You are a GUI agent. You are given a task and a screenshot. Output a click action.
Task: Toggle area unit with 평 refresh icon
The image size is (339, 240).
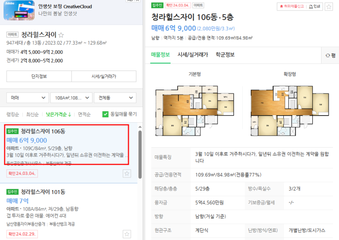point(330,56)
